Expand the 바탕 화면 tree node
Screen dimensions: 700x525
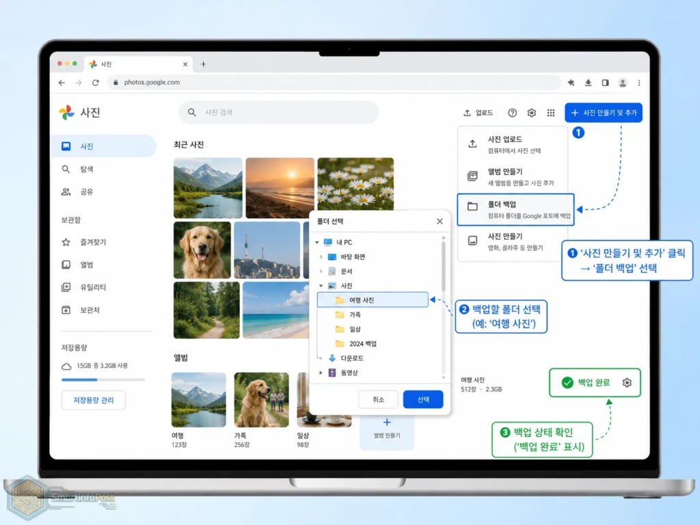coord(321,257)
